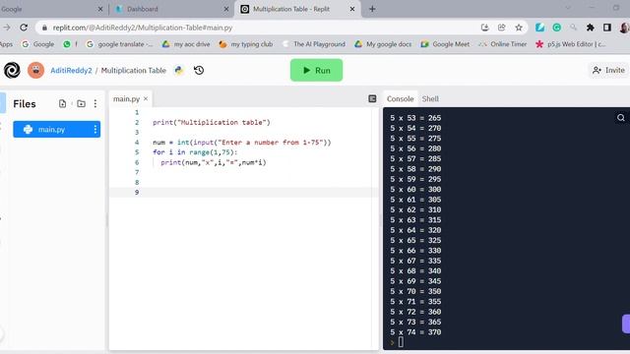Click the Replit logo icon
The image size is (630, 354).
(x=12, y=70)
